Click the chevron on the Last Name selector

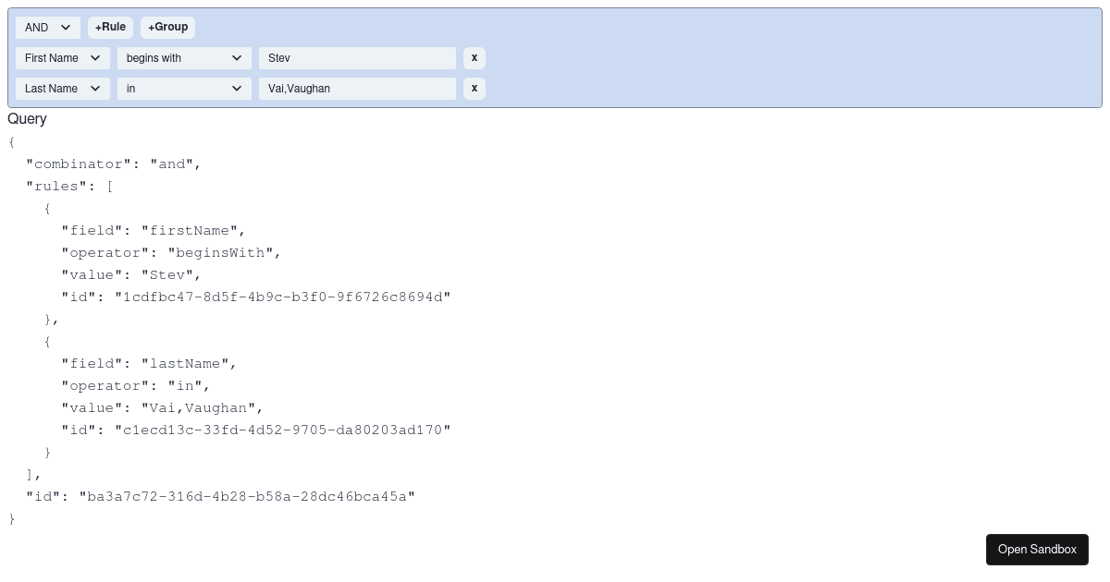click(95, 88)
